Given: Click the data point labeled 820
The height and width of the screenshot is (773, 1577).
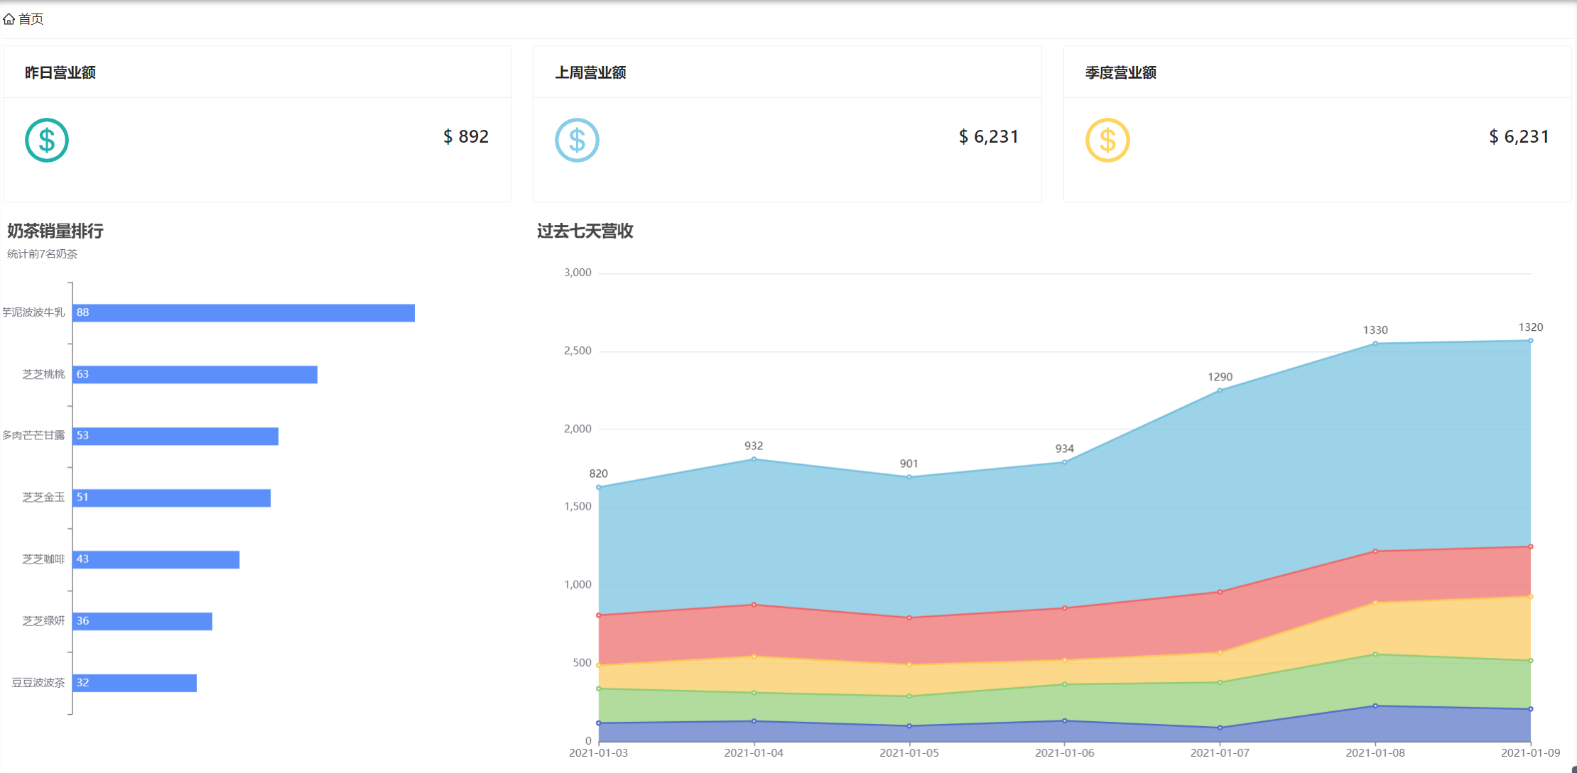Looking at the screenshot, I should coord(599,487).
